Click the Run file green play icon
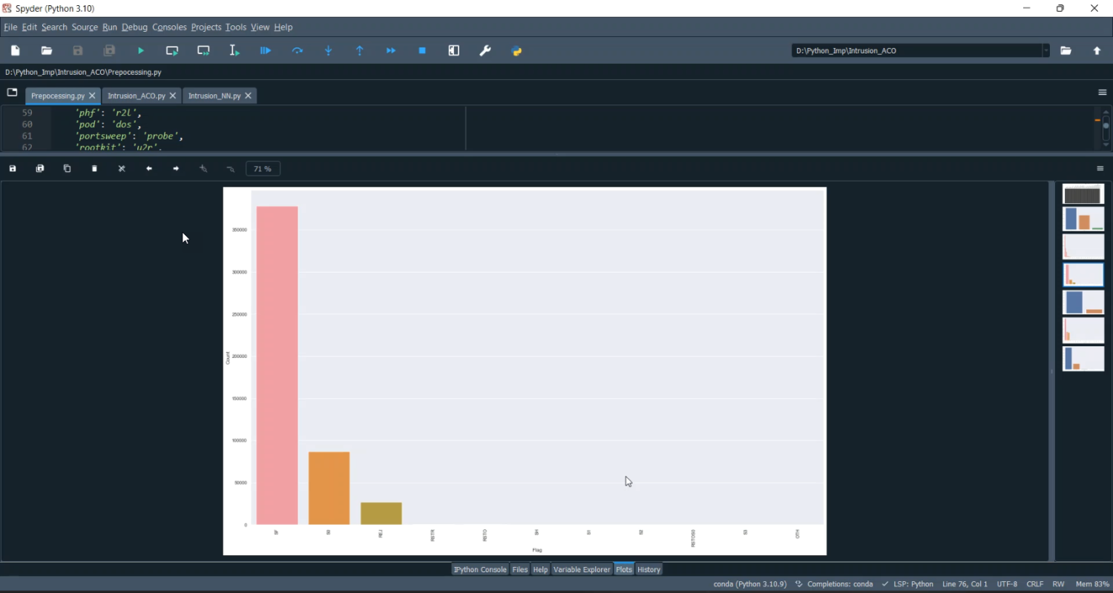Viewport: 1113px width, 593px height. pos(141,50)
